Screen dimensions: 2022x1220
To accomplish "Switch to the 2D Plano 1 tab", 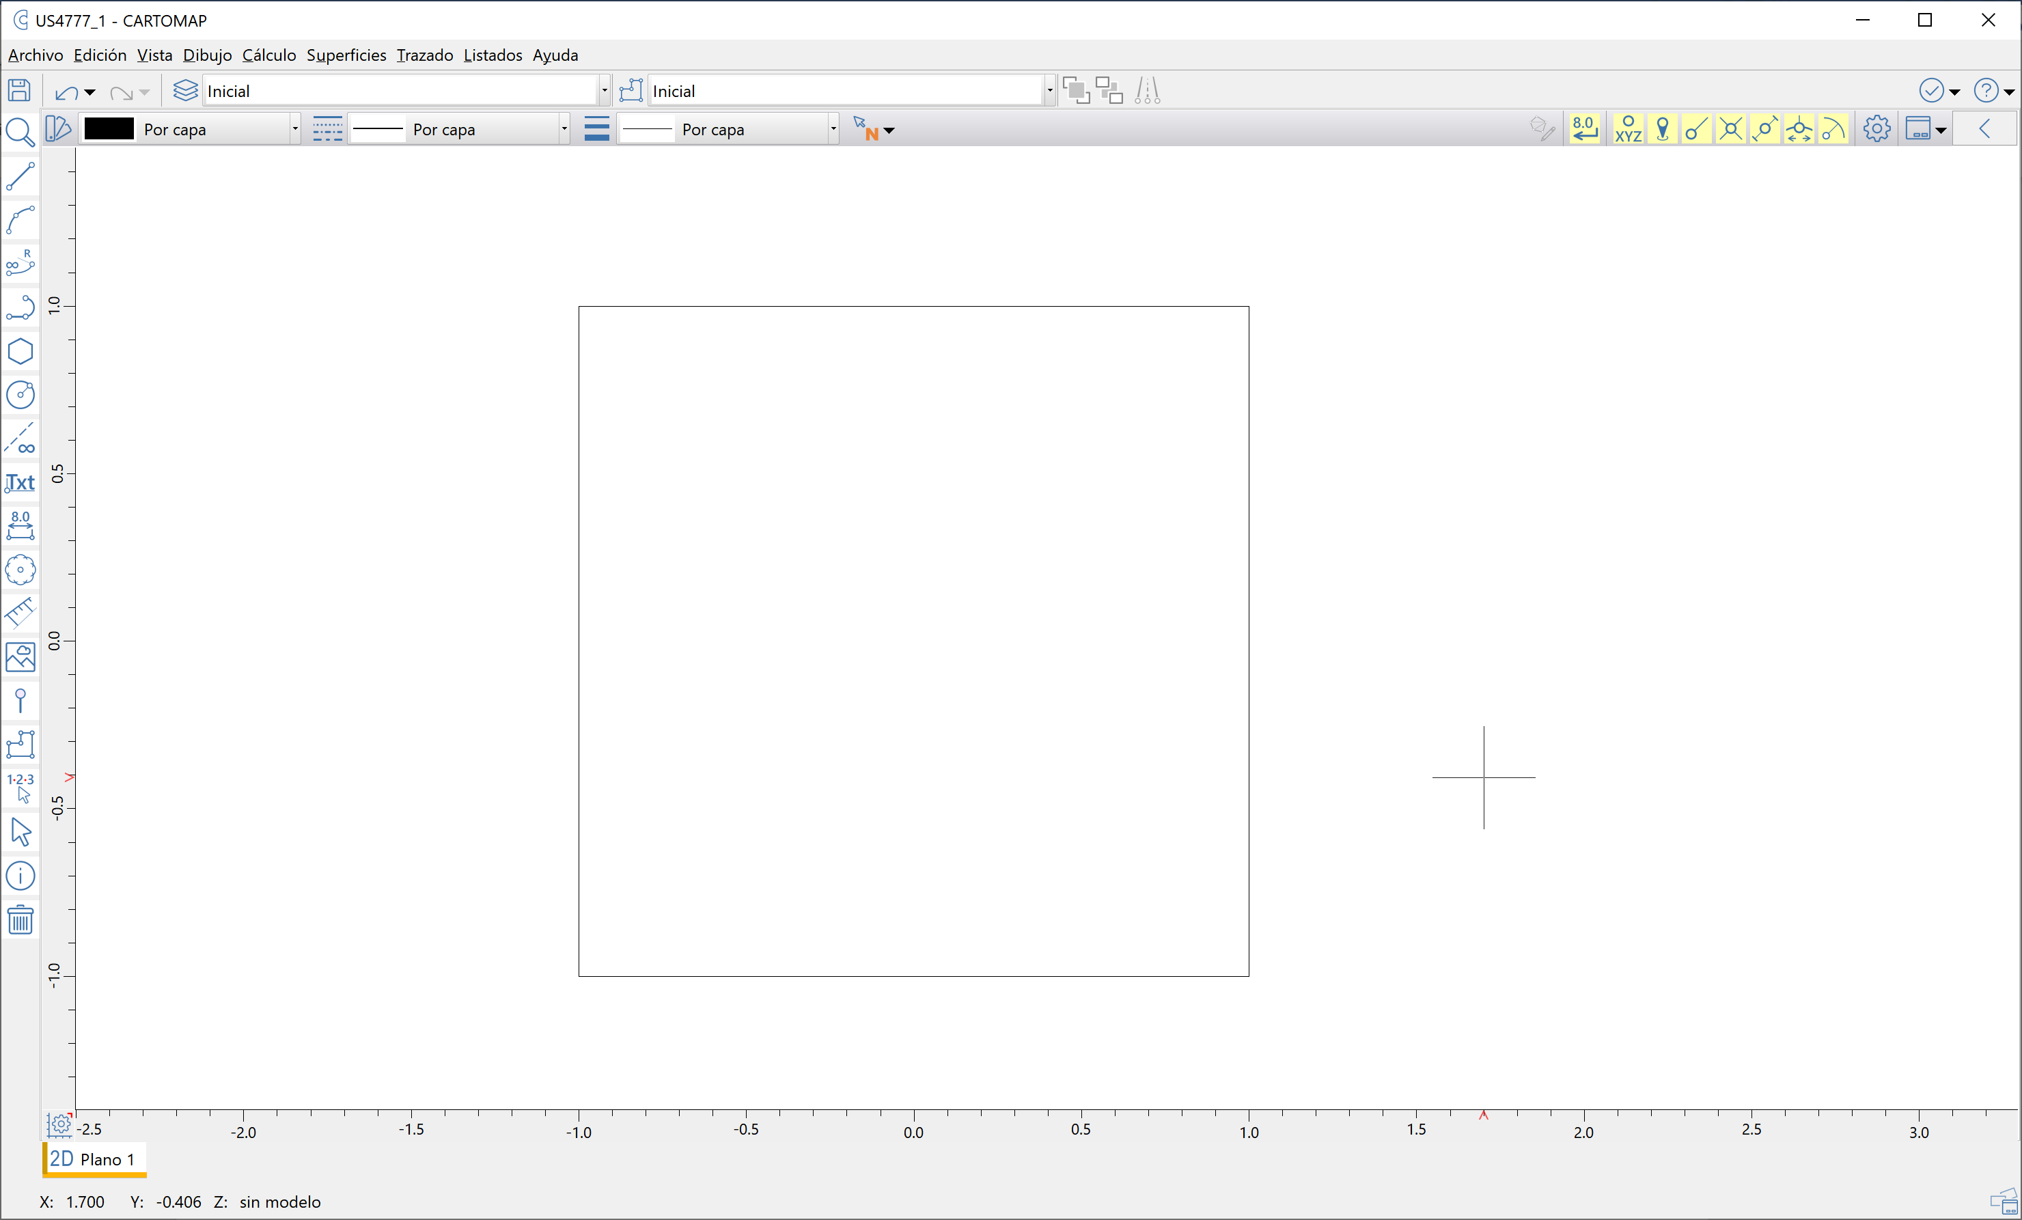I will (94, 1159).
